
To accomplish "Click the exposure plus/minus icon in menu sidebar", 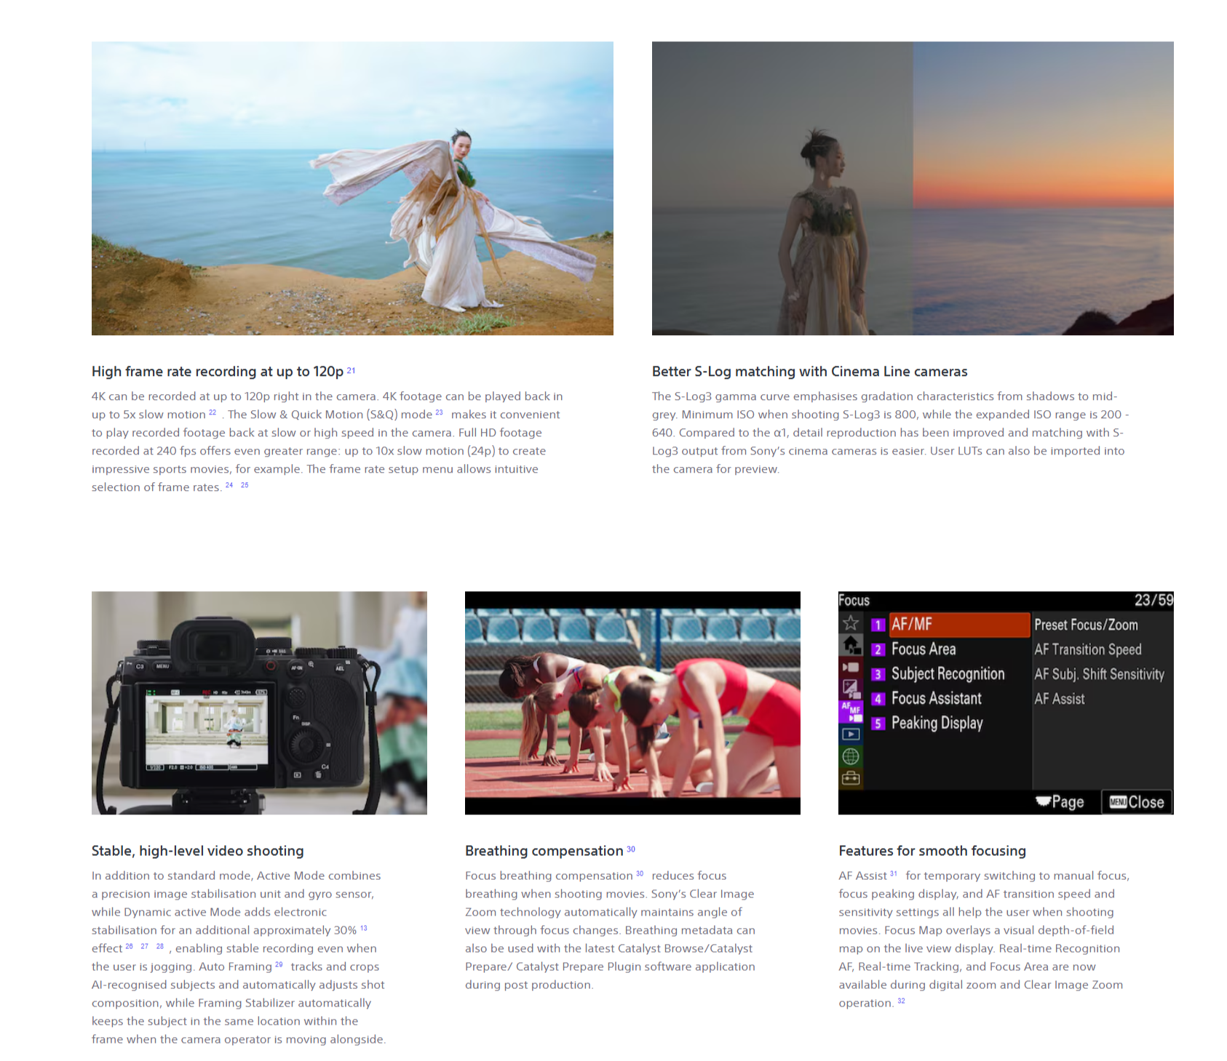I will pos(851,688).
